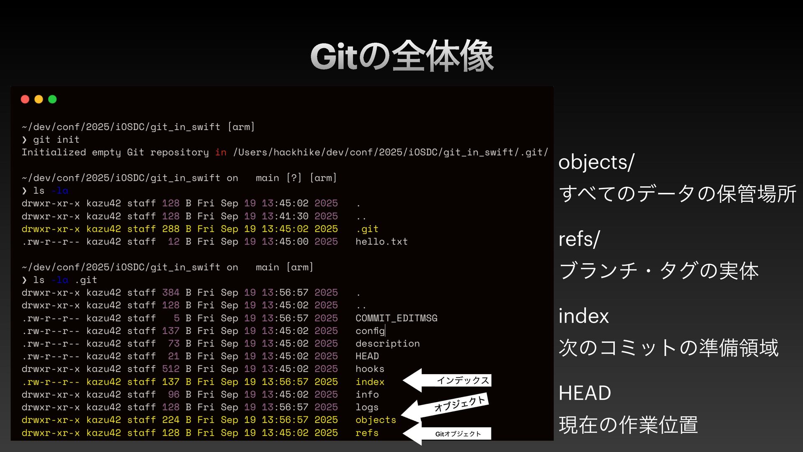803x452 pixels.
Task: Click the prompt chevron before 'ls -la .git'
Action: pyautogui.click(x=24, y=280)
